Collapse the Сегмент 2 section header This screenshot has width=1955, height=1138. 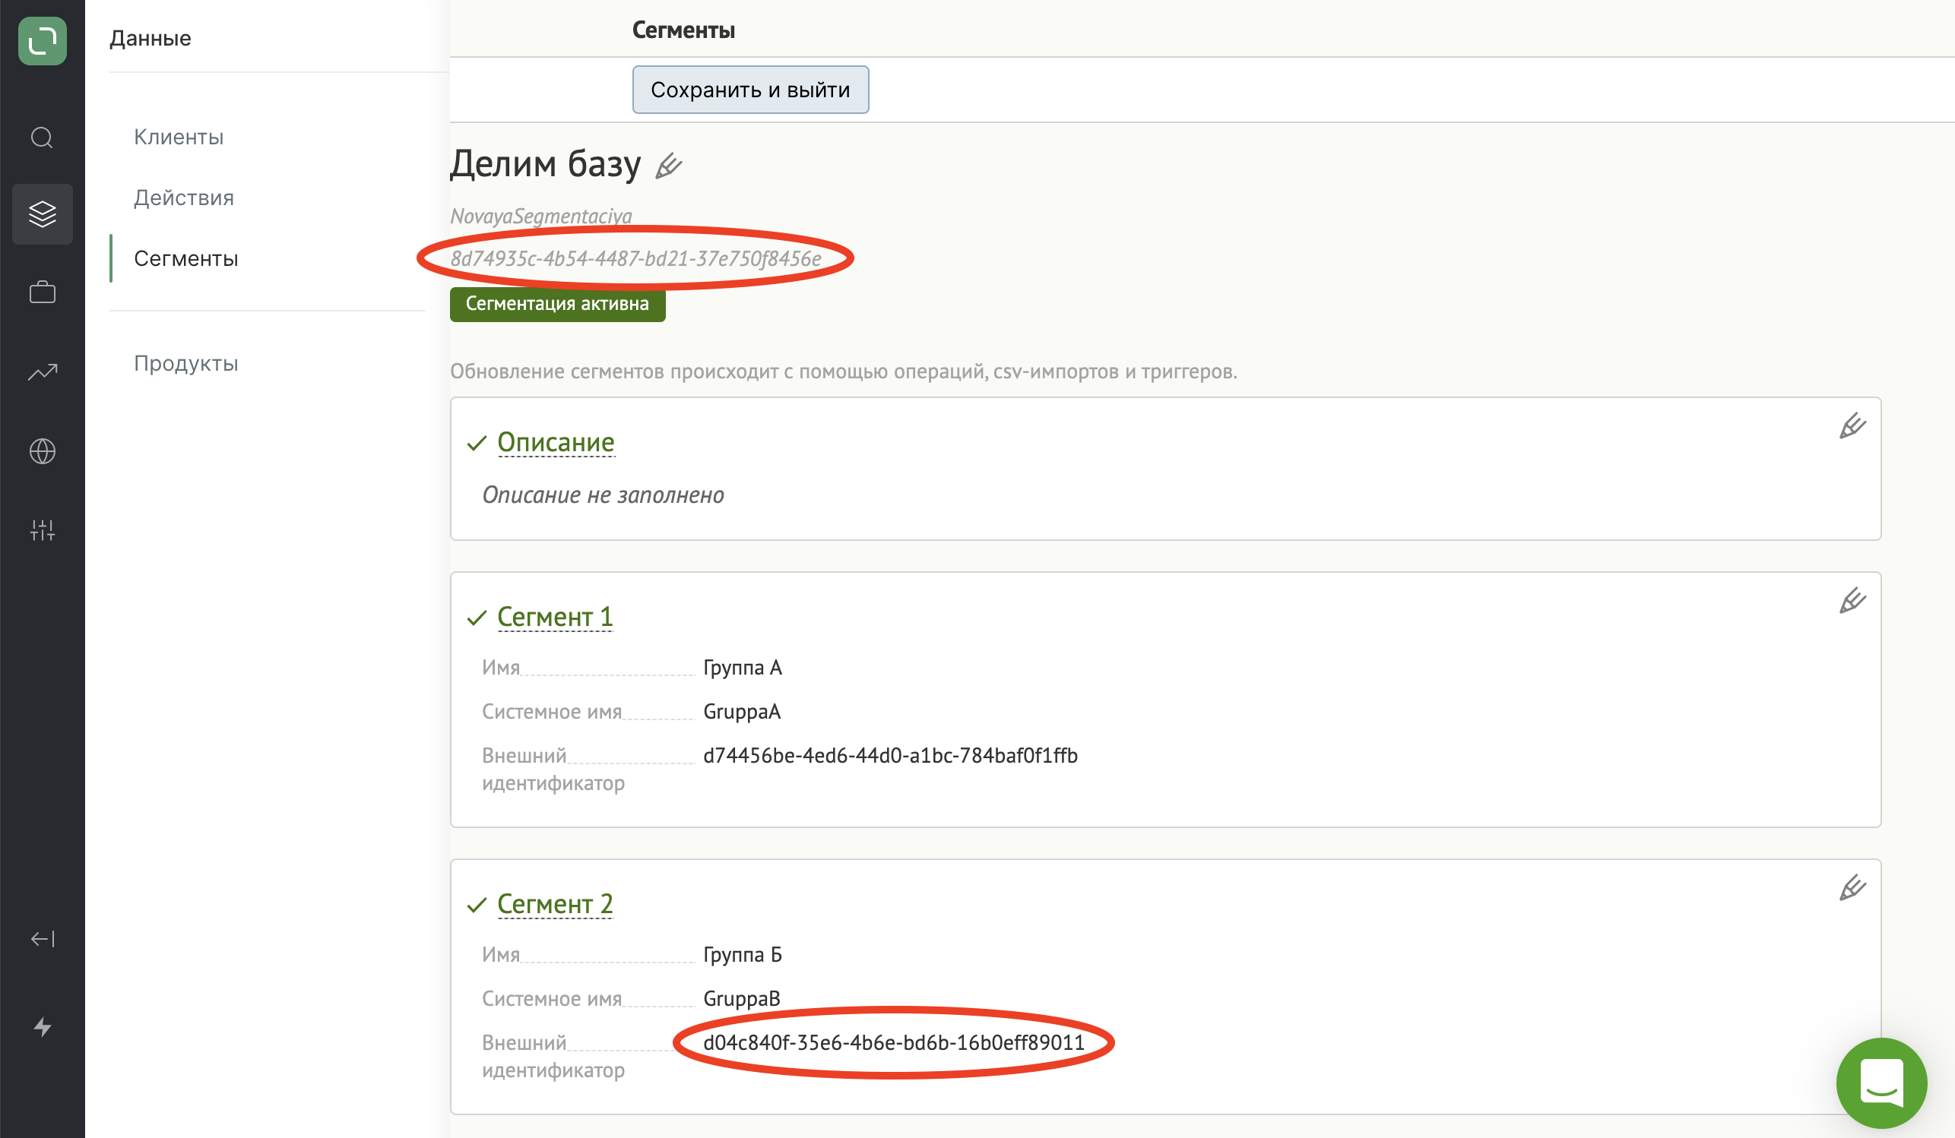click(555, 904)
